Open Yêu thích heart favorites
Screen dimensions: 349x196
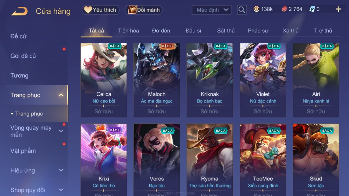pyautogui.click(x=101, y=10)
